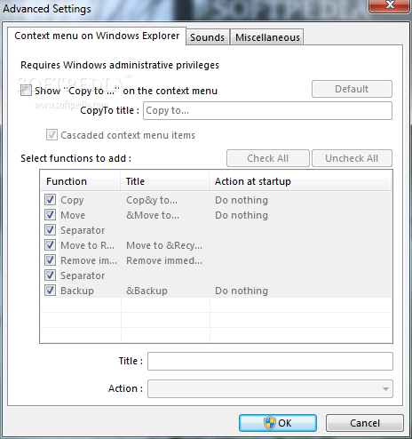Click the "Move" function name
Viewport: 412px width, 439px height.
coord(73,215)
